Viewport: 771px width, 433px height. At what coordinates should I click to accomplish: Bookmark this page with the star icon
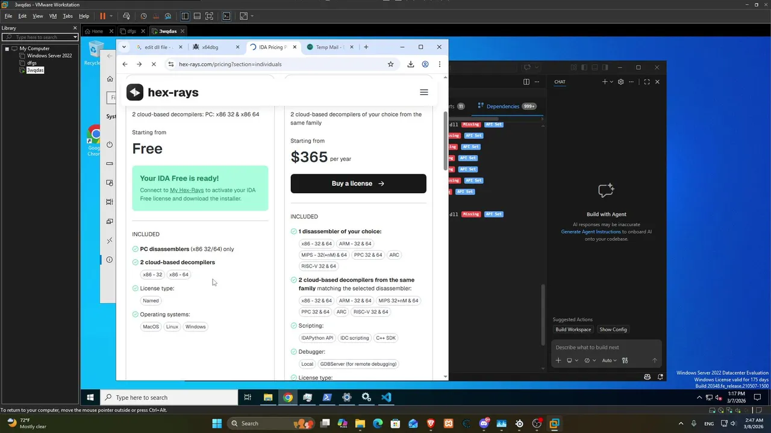[x=390, y=64]
